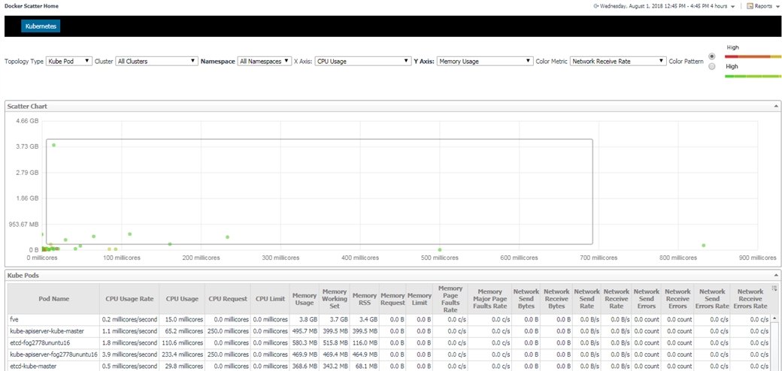Open the Namespace dropdown
782x371 pixels.
coord(265,62)
